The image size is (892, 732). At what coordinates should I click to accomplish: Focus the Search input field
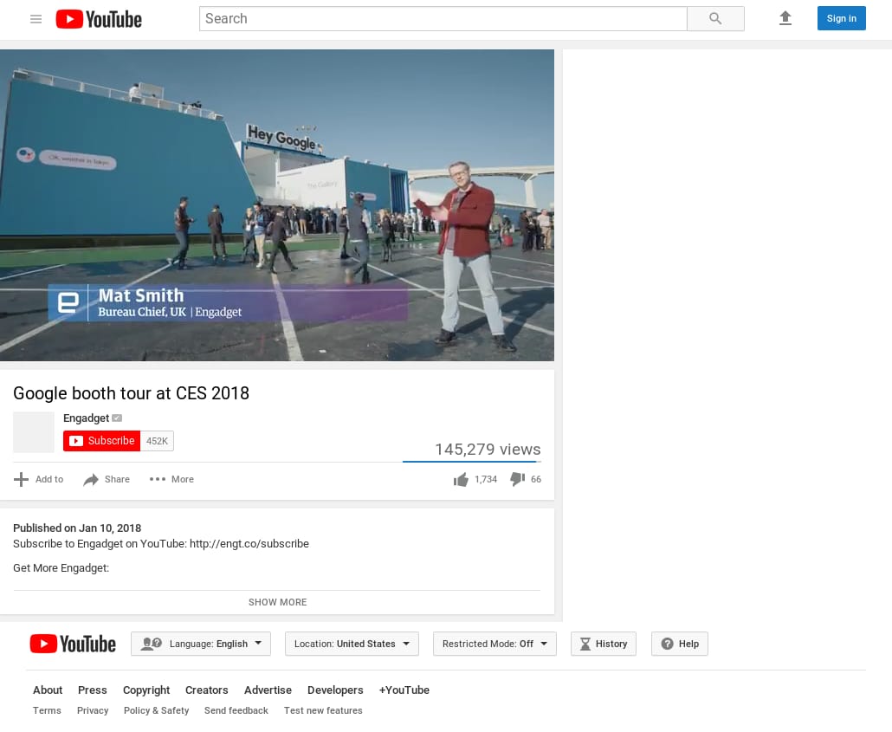[443, 19]
